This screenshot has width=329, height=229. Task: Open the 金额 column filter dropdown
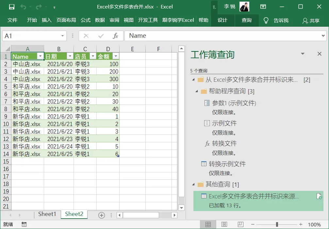pyautogui.click(x=116, y=56)
